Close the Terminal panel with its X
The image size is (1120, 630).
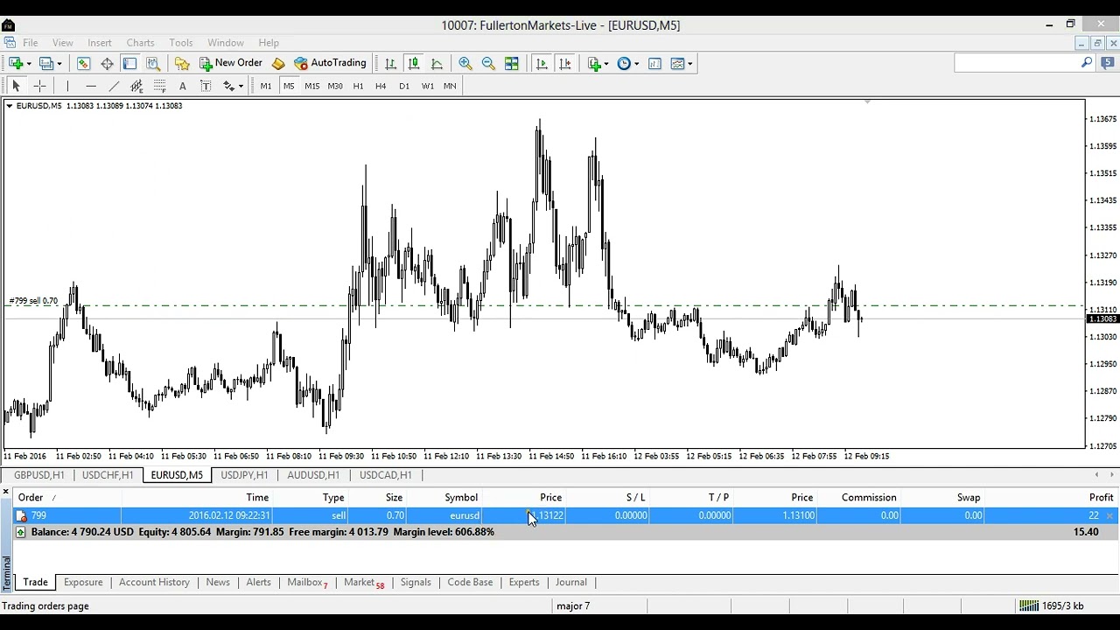(x=5, y=493)
